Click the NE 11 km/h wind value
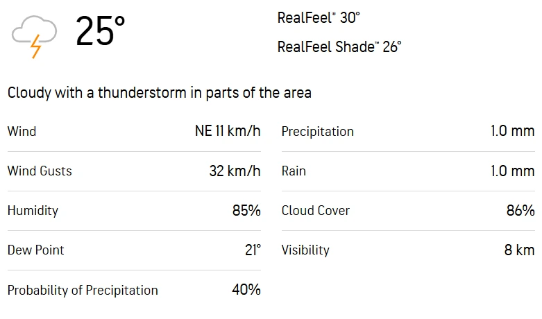The image size is (542, 319). click(x=227, y=131)
